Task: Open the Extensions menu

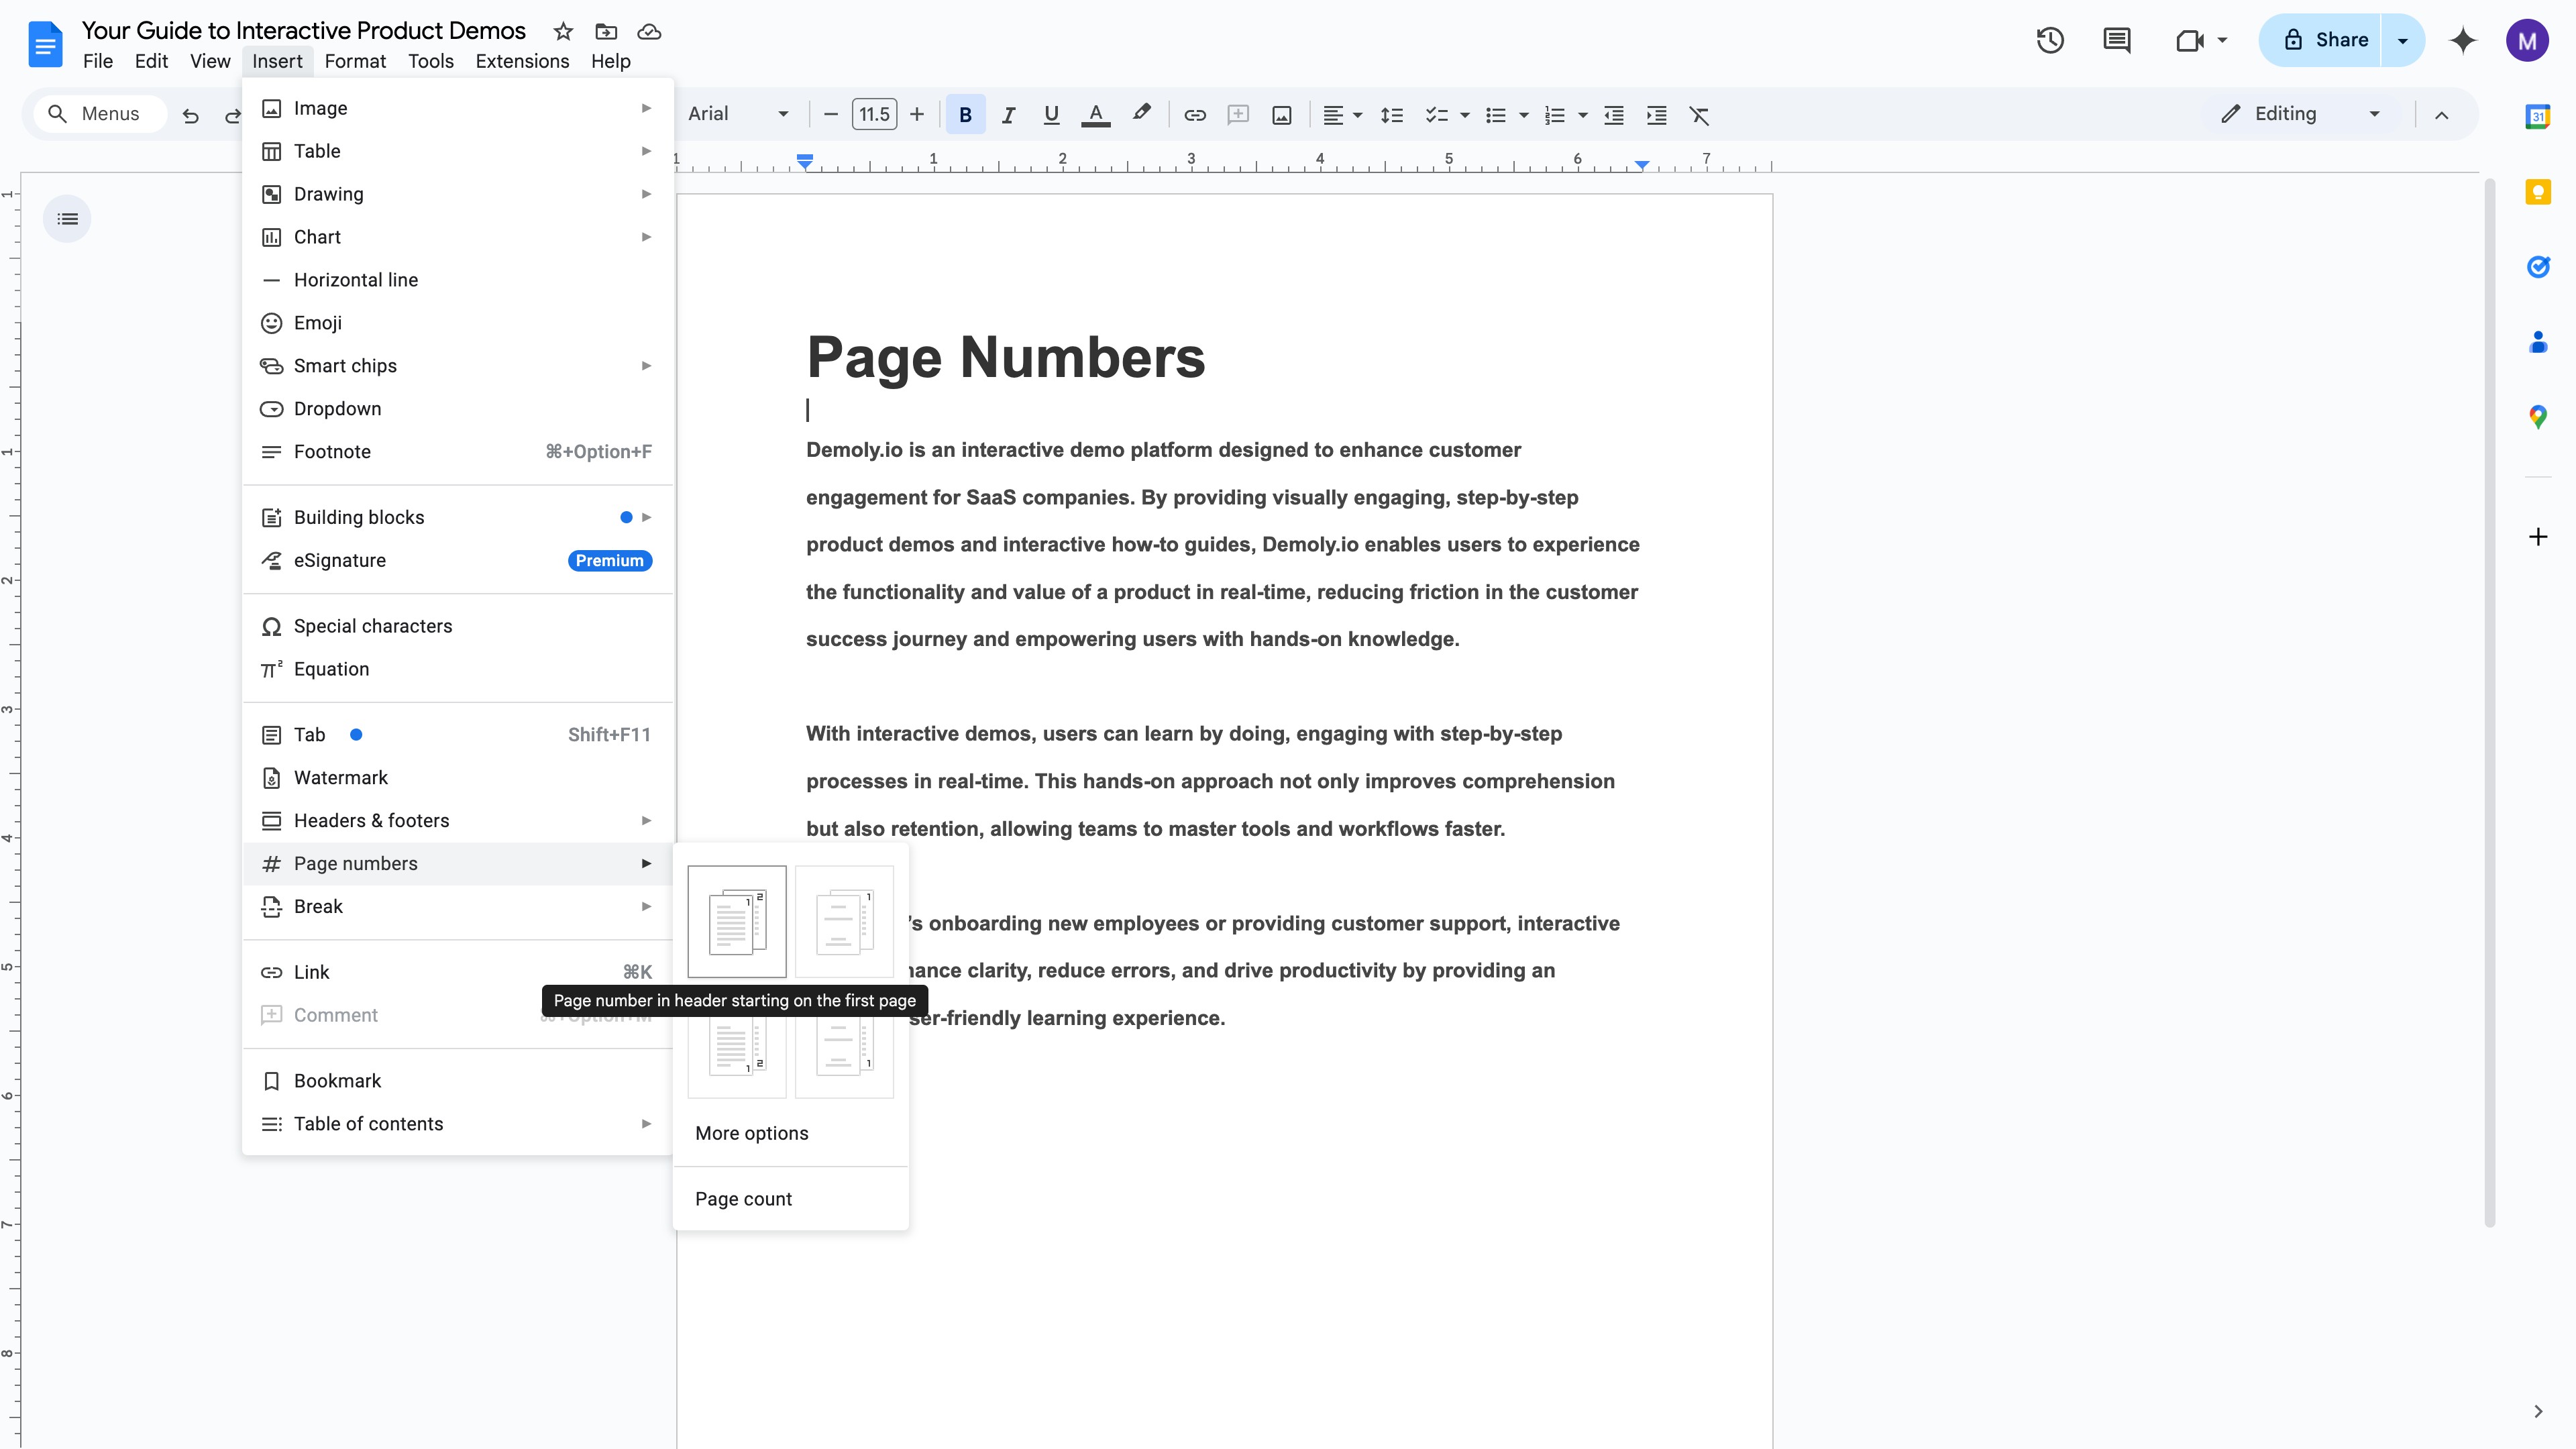Action: 522,61
